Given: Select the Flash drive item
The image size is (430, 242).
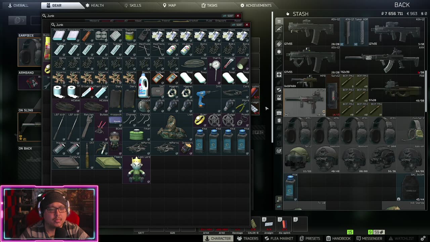Looking at the screenshot, I should [101, 92].
